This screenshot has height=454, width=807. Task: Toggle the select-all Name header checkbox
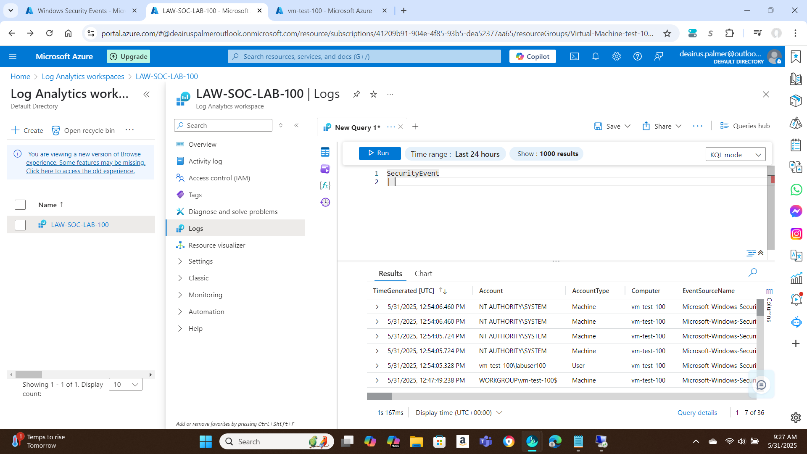pos(20,205)
